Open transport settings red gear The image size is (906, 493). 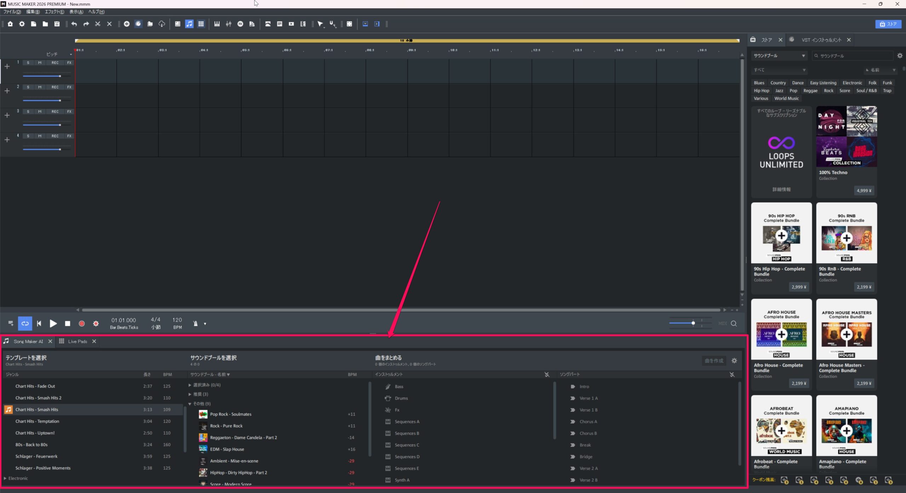coord(96,323)
